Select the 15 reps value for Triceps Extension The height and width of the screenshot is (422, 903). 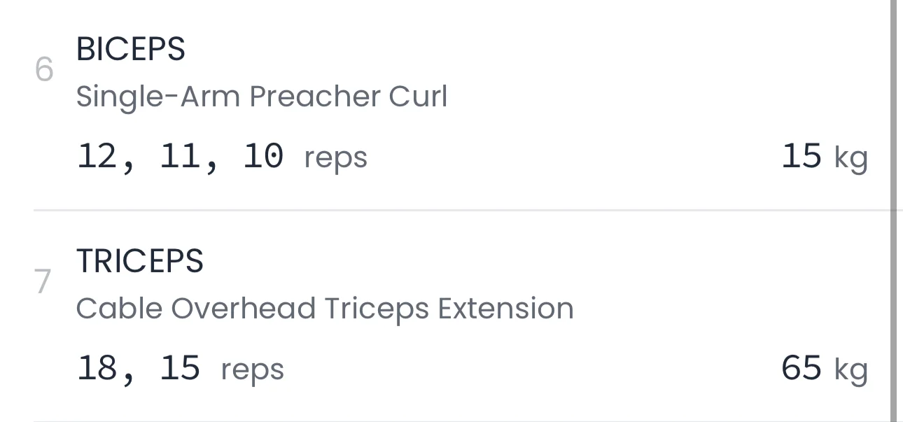point(180,368)
